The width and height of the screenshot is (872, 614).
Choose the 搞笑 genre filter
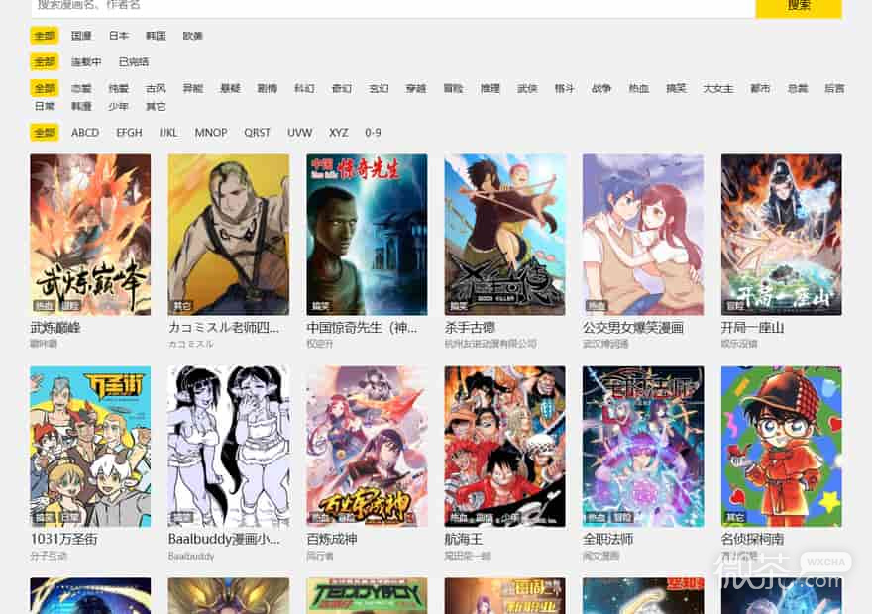point(676,88)
